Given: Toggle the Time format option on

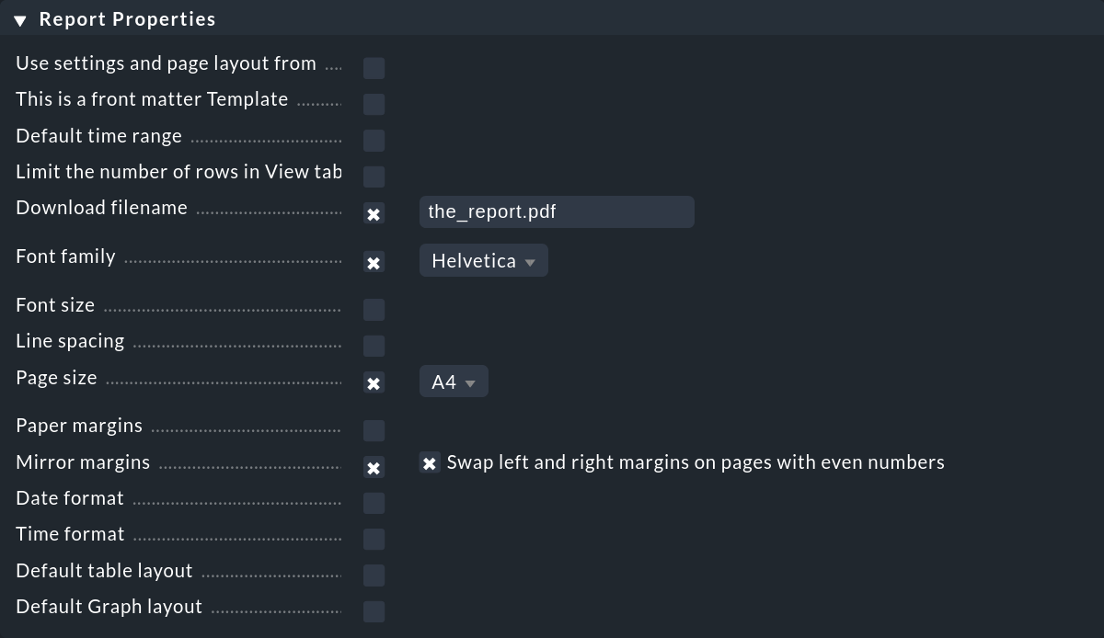Looking at the screenshot, I should click(374, 539).
